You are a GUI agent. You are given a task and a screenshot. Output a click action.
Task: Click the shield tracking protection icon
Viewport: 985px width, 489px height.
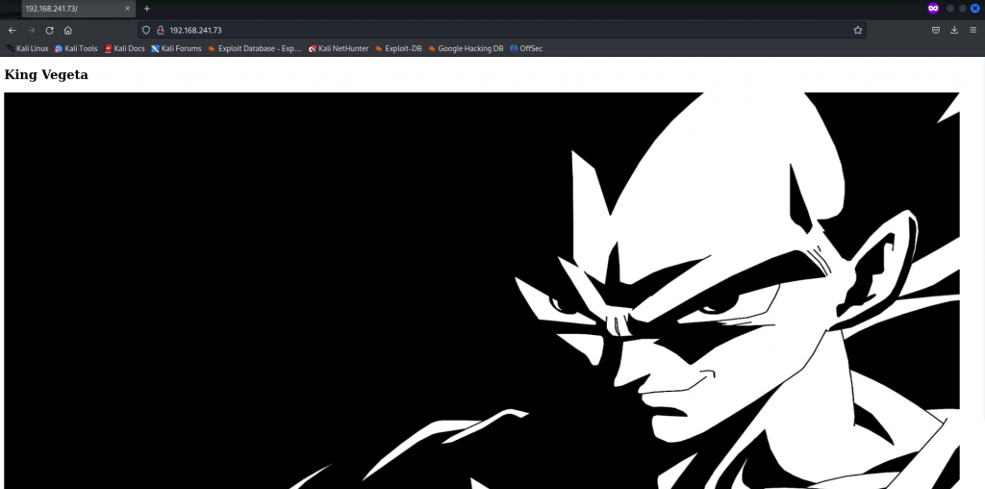pyautogui.click(x=146, y=30)
